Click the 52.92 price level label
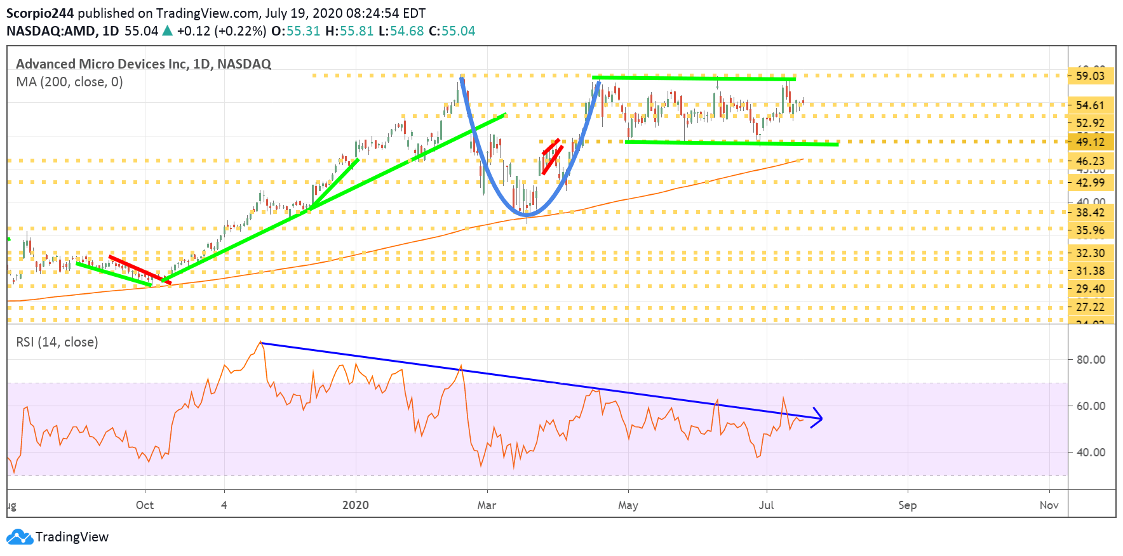 click(x=1091, y=123)
